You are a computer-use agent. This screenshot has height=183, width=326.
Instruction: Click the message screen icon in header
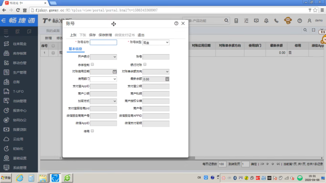click(x=256, y=20)
